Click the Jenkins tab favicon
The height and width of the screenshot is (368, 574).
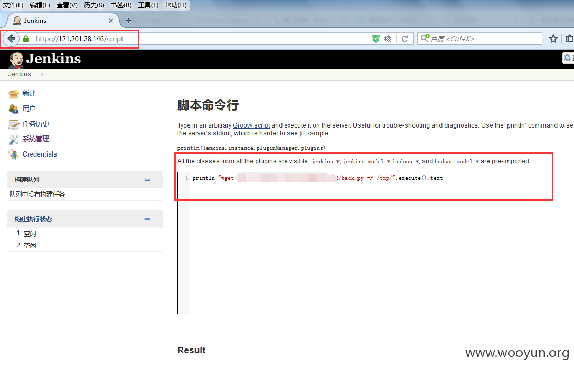pyautogui.click(x=17, y=21)
